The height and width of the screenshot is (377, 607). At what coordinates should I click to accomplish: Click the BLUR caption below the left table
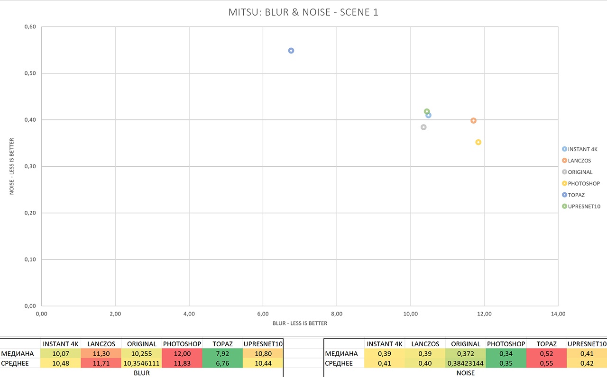(142, 373)
